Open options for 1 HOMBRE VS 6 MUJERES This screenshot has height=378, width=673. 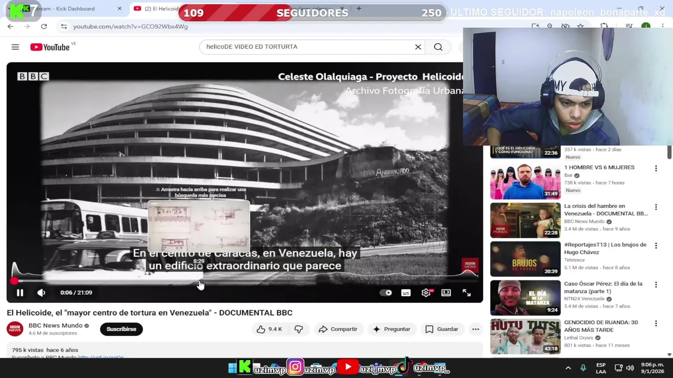tap(656, 169)
